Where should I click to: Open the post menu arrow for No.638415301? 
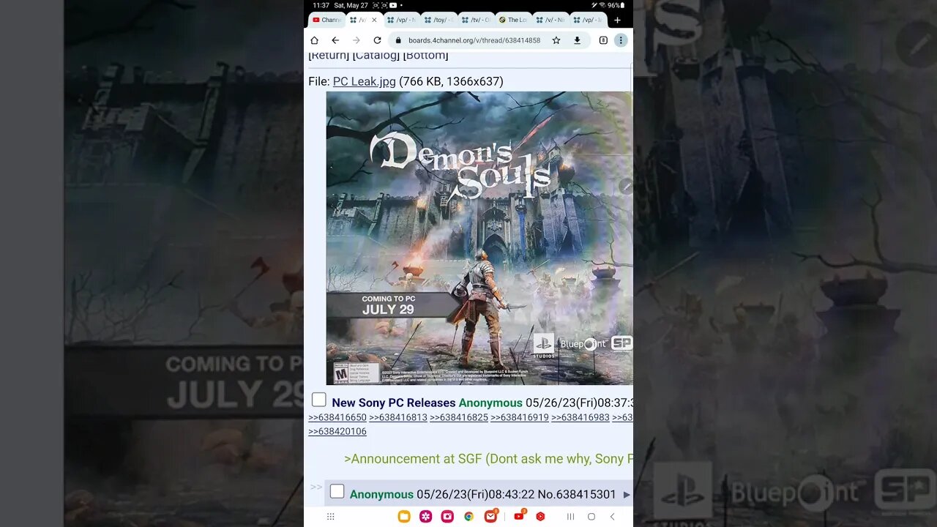pyautogui.click(x=627, y=495)
